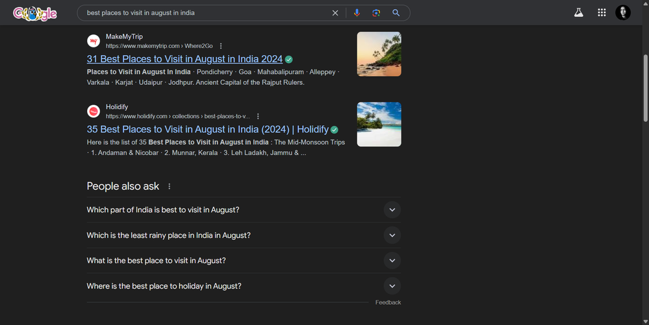649x325 pixels.
Task: Click the Holidify site favicon
Action: (x=94, y=111)
